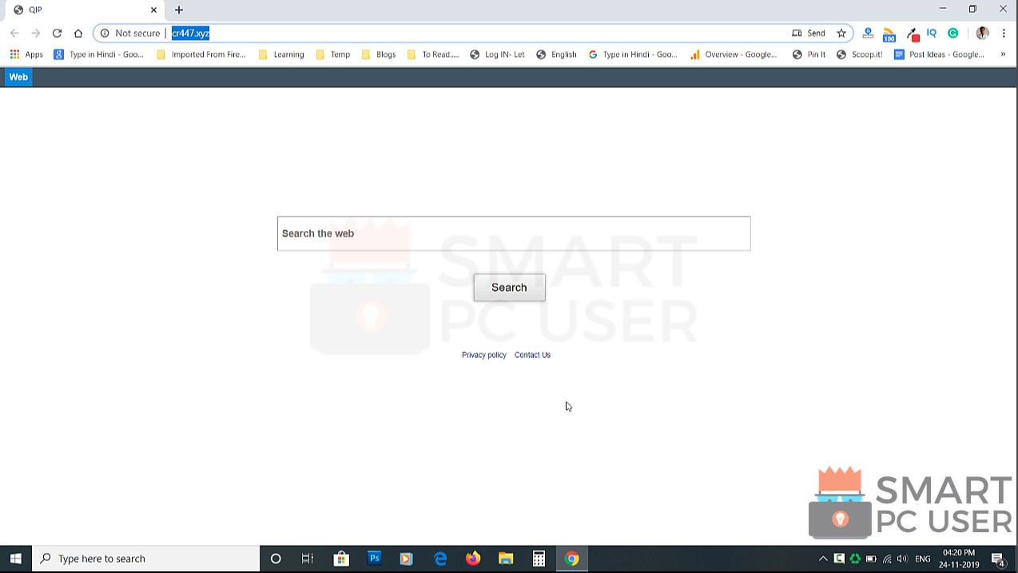
Task: Expand the bookmarks overflow chevron
Action: [x=1002, y=54]
